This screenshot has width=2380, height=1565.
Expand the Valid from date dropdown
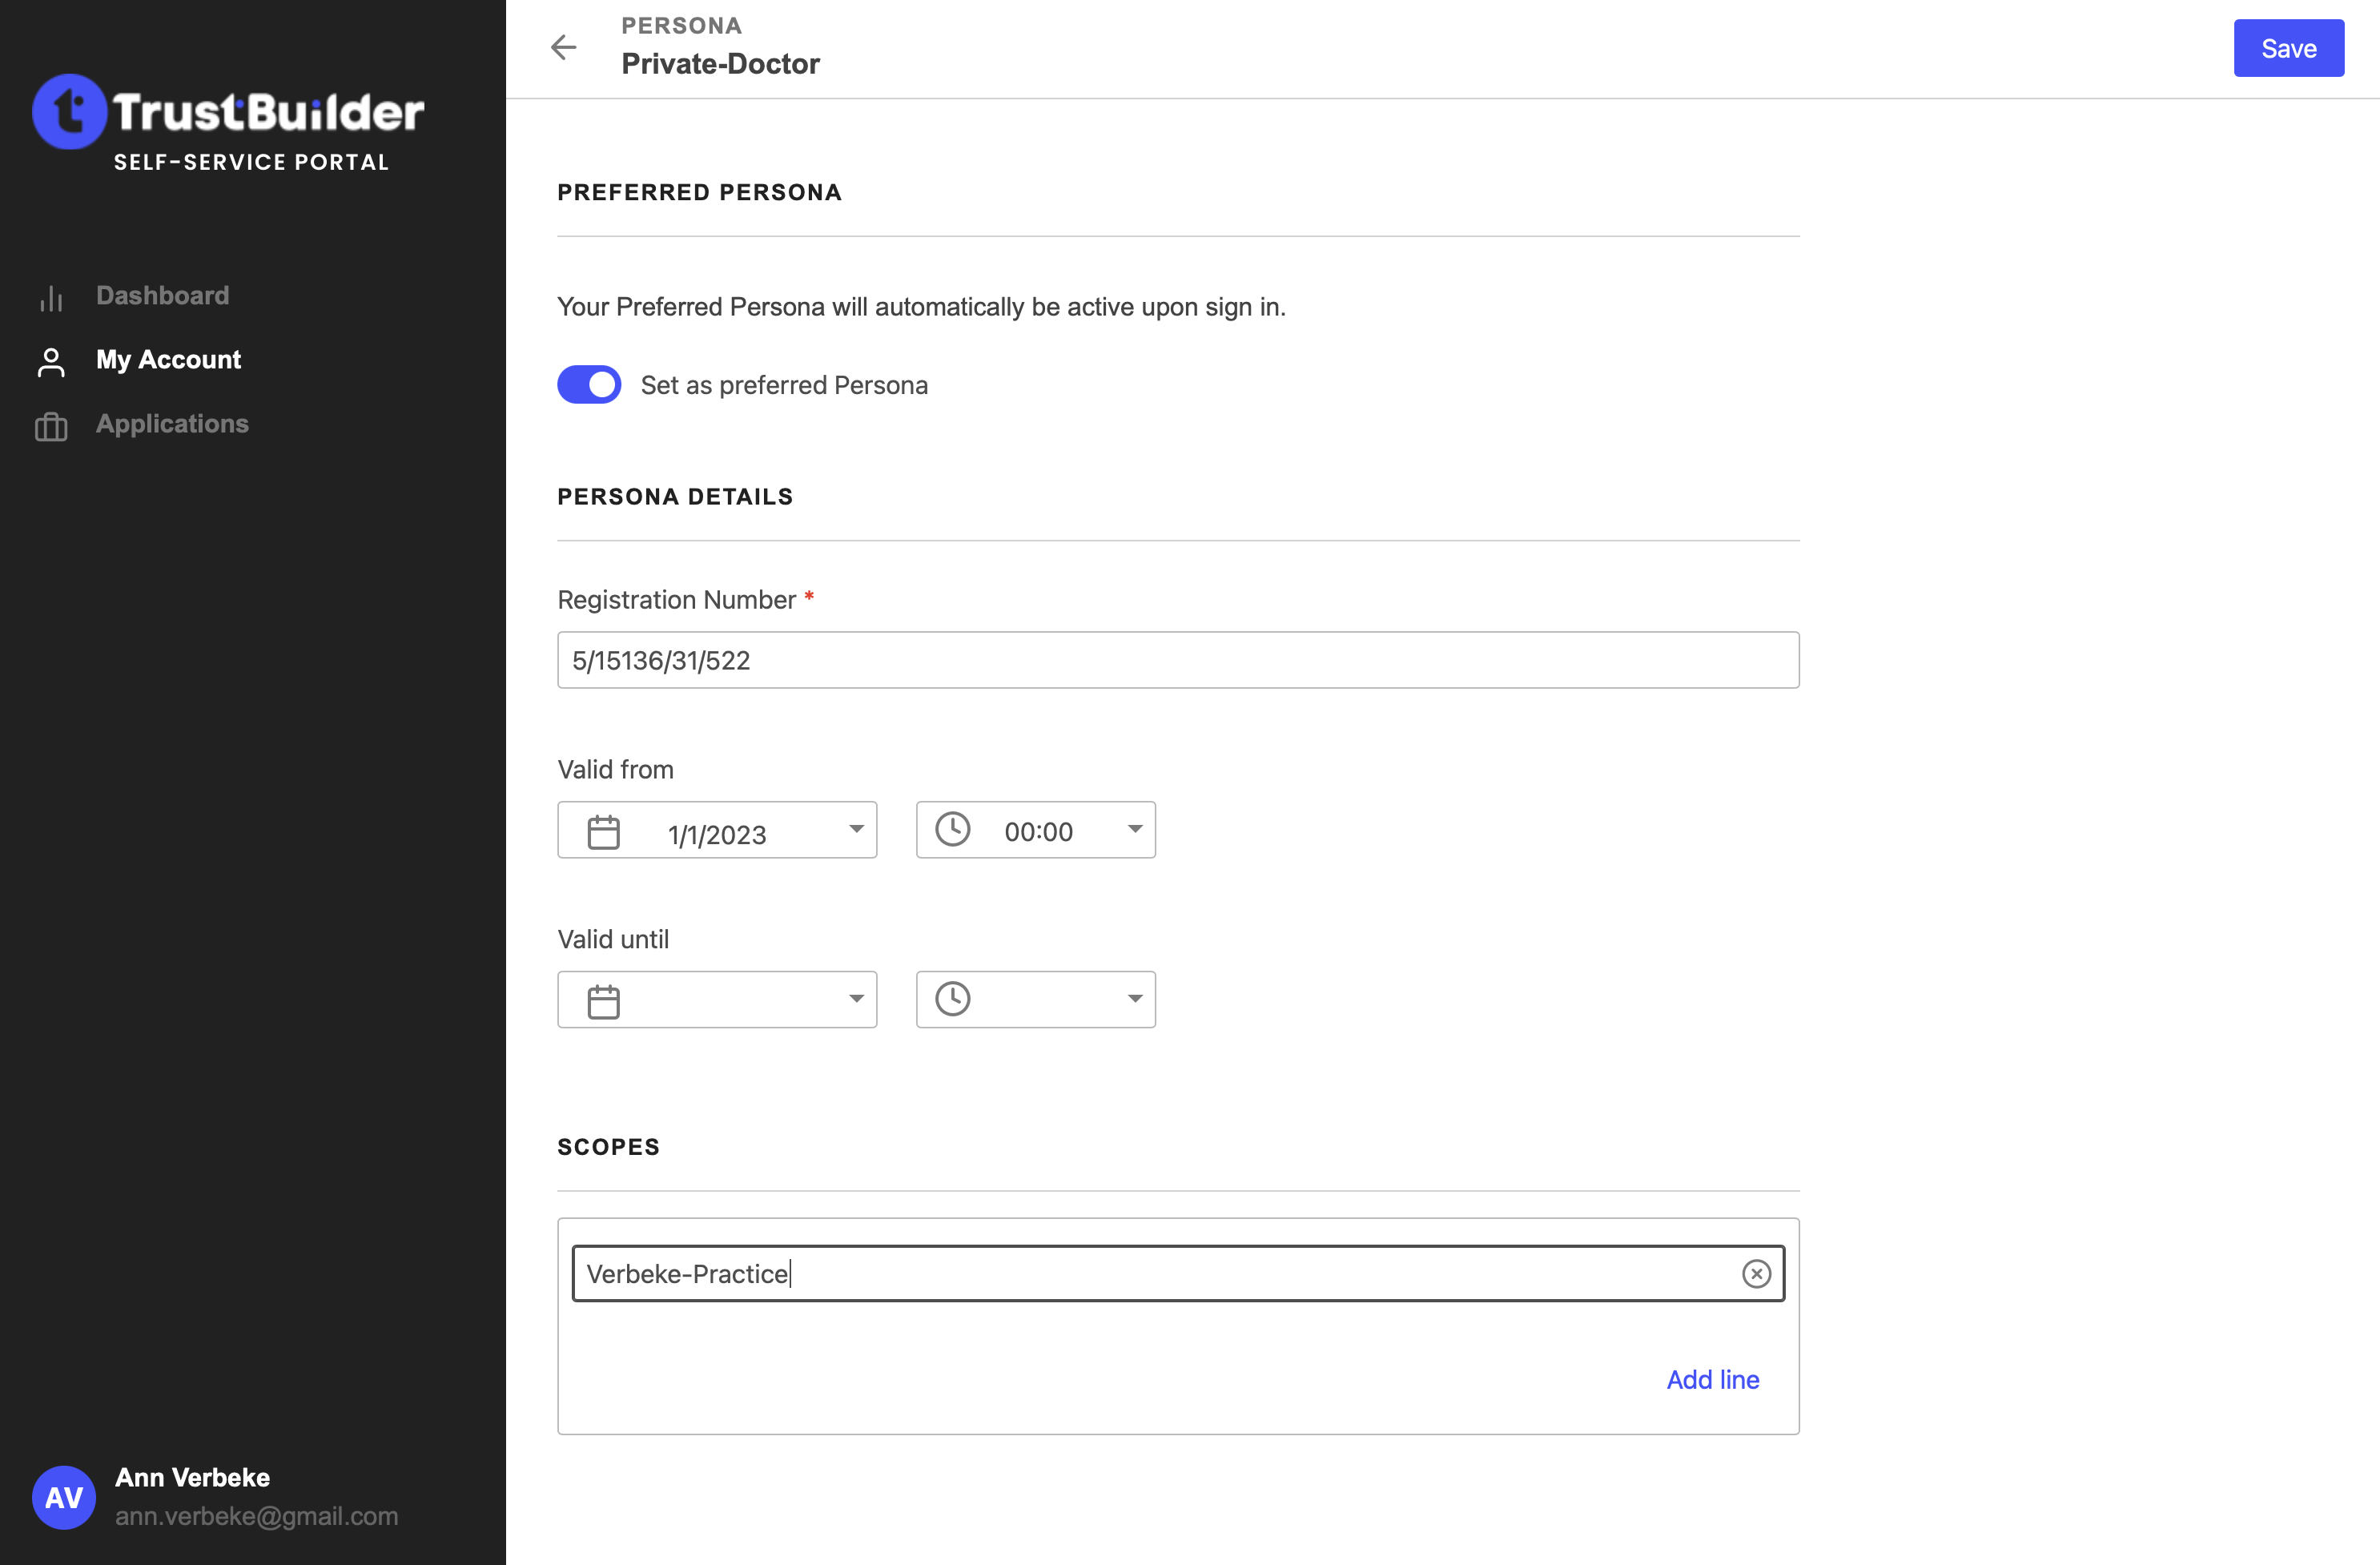point(856,829)
